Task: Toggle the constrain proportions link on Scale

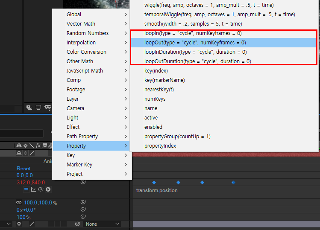Action: [x=19, y=202]
